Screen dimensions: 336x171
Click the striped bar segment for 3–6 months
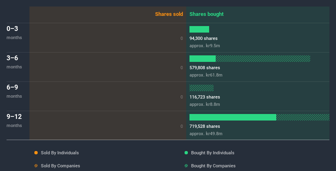point(263,59)
